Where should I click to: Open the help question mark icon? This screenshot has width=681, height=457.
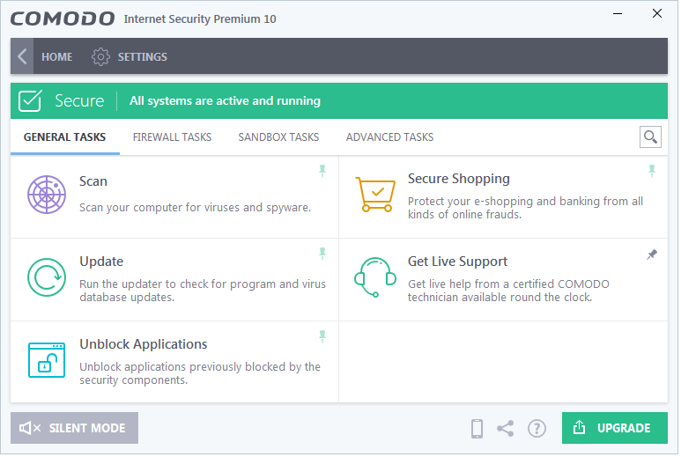[537, 428]
